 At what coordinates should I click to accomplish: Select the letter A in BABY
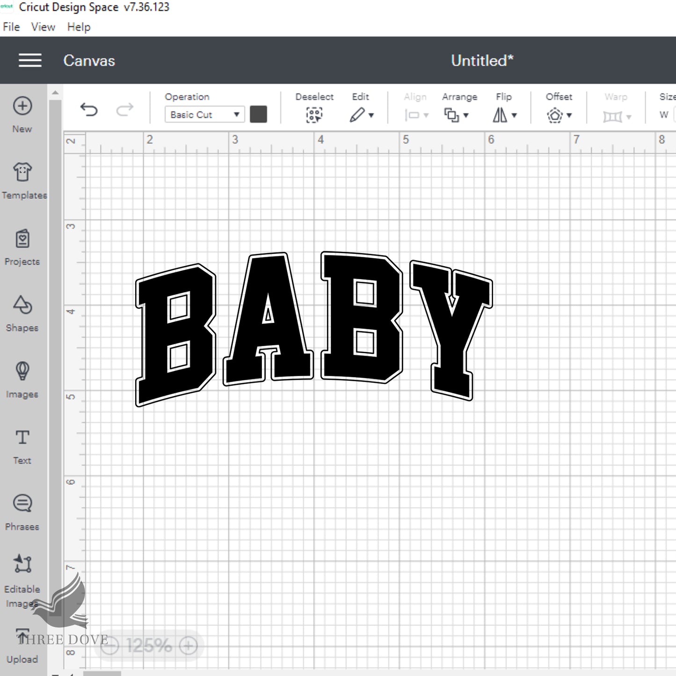click(269, 319)
